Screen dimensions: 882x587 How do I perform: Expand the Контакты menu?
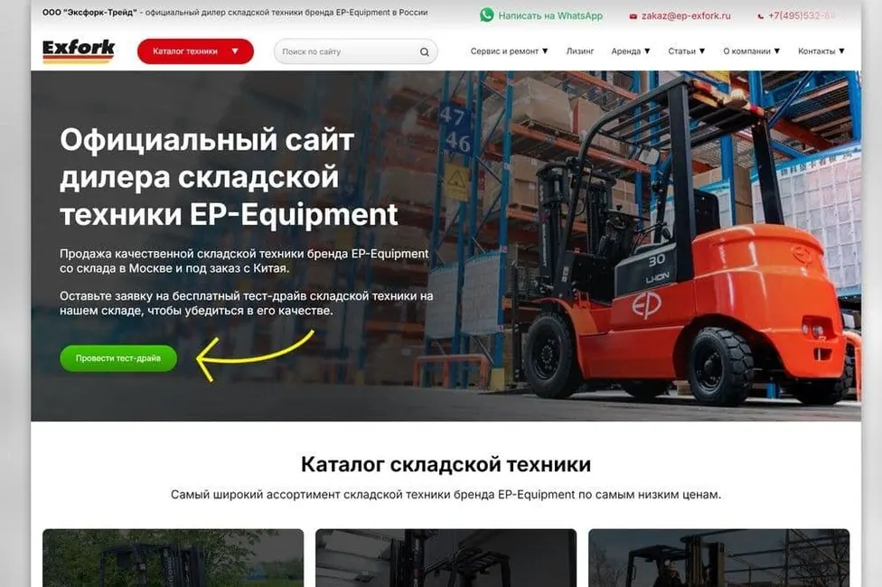(x=821, y=51)
